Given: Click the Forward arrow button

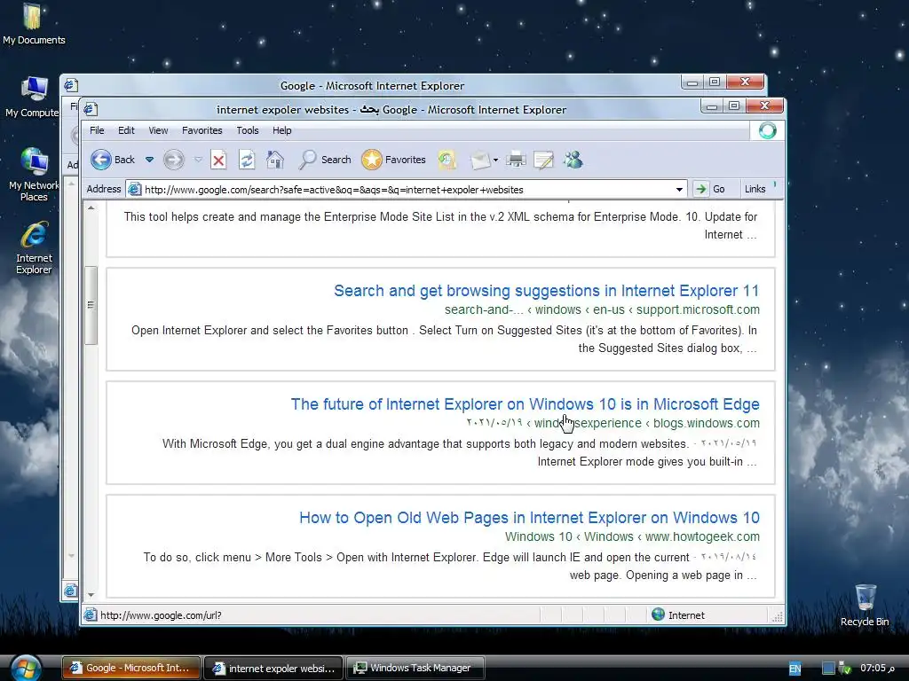Looking at the screenshot, I should (x=173, y=160).
